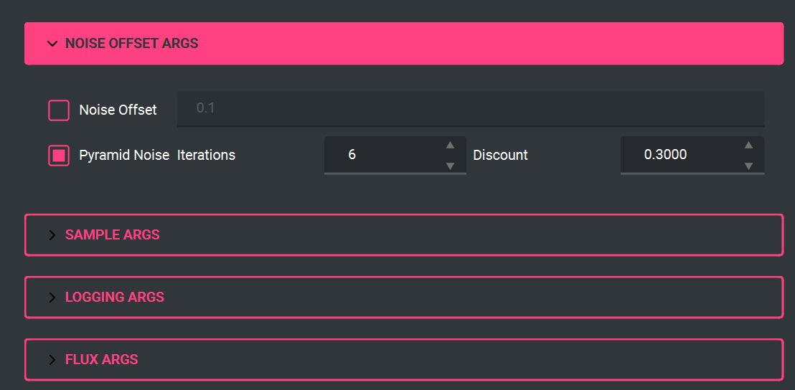
Task: Click the Logging Args chevron arrow
Action: [x=52, y=298]
